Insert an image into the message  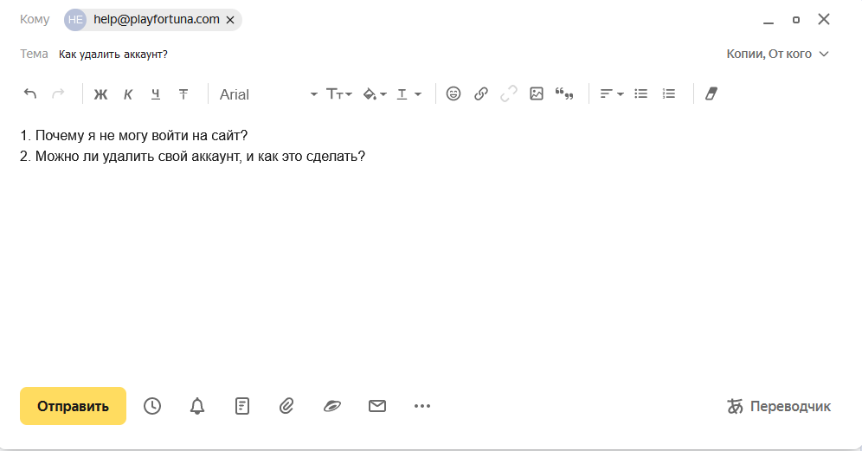537,94
